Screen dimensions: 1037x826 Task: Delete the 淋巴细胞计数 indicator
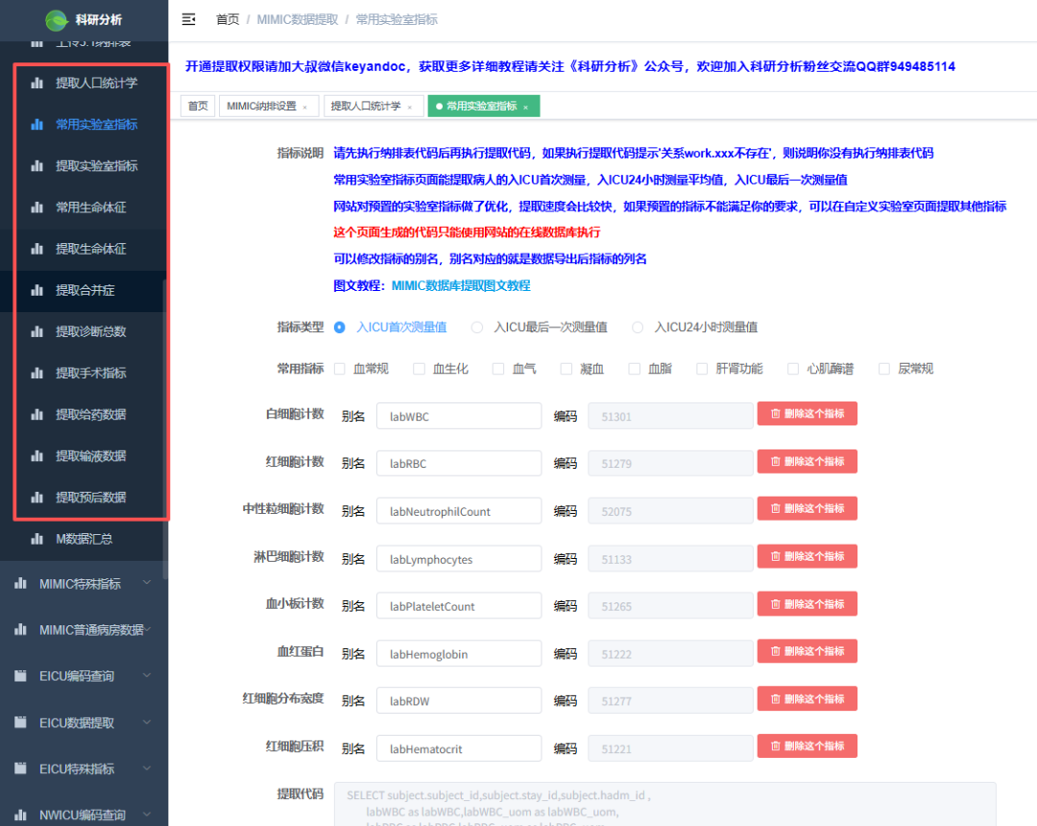pos(807,556)
